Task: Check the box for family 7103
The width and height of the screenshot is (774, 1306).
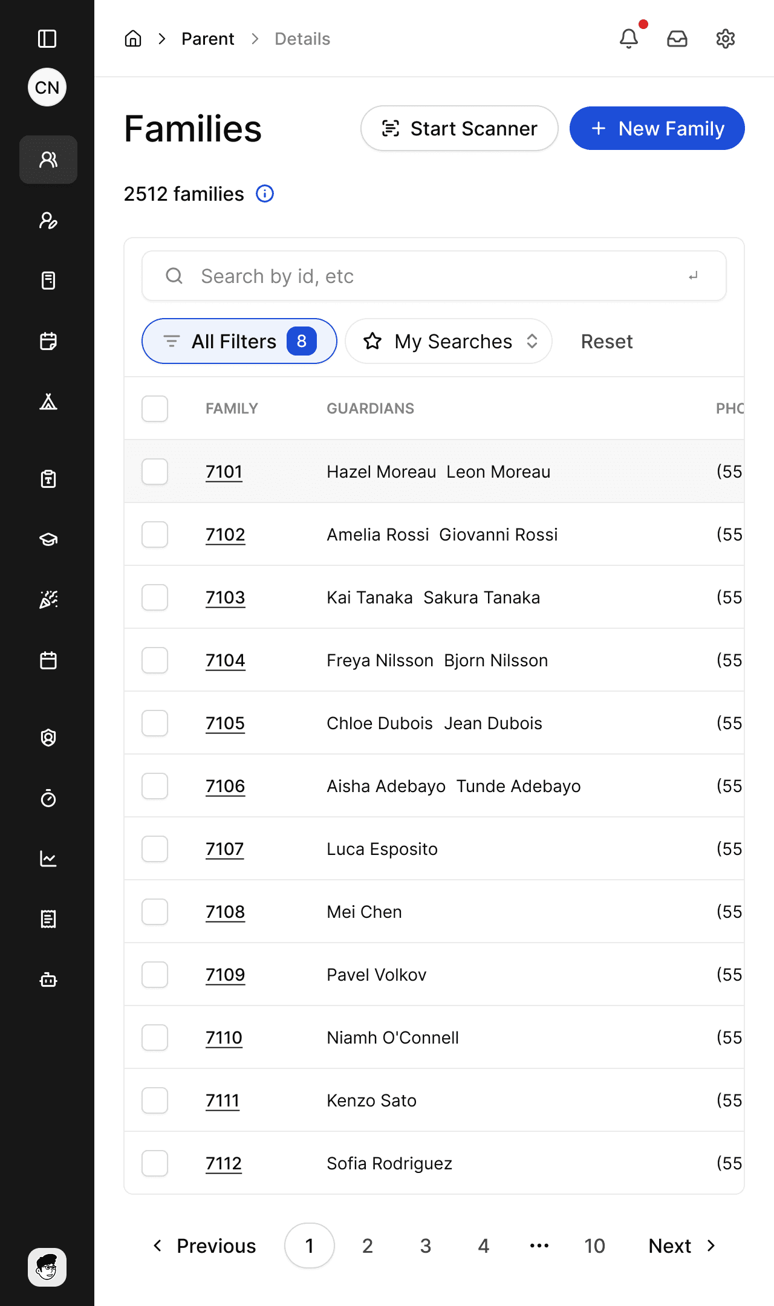Action: [x=155, y=597]
